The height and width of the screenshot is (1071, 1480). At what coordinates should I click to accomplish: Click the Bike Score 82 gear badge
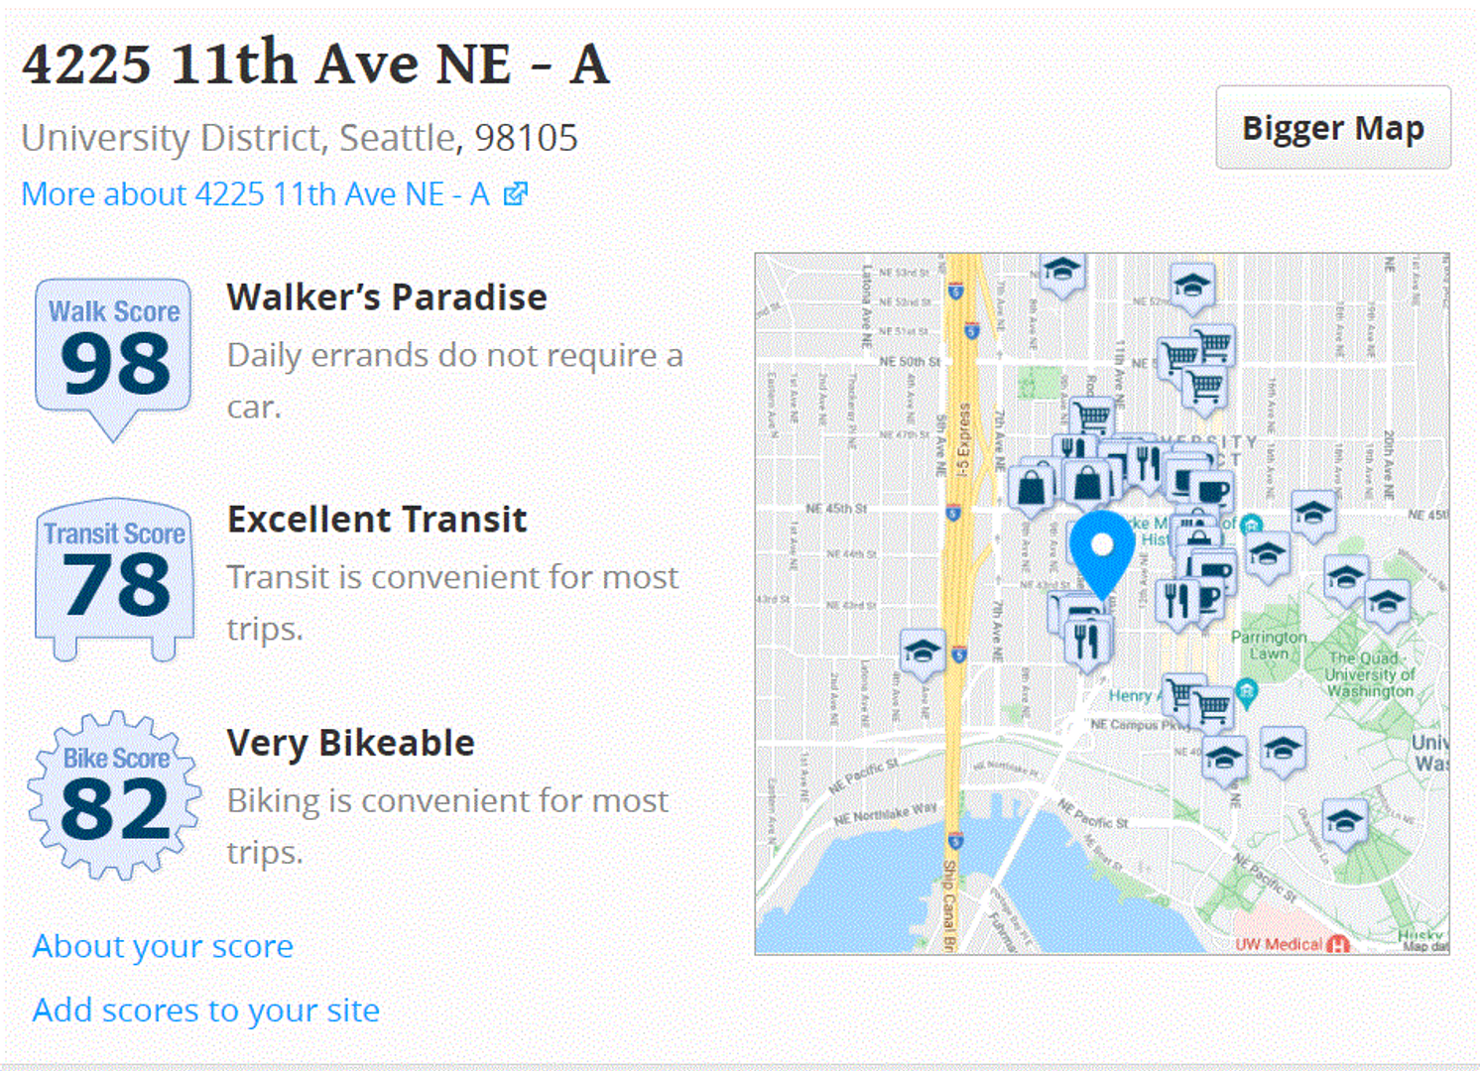(x=114, y=795)
